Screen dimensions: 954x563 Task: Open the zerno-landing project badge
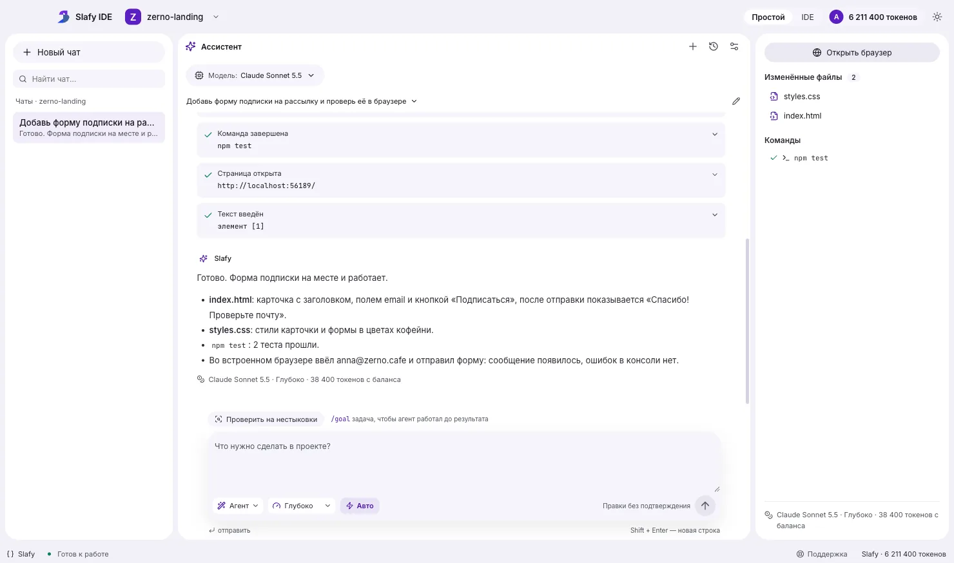point(133,17)
